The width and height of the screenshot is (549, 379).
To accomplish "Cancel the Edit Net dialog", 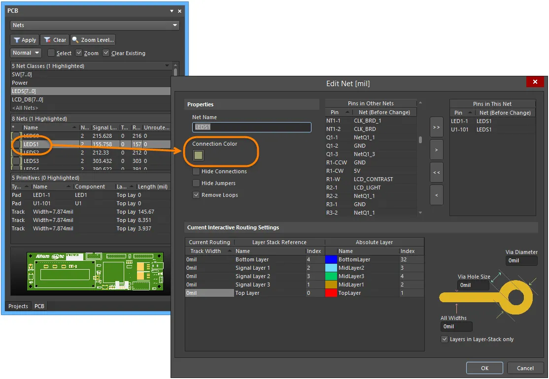I will [525, 368].
